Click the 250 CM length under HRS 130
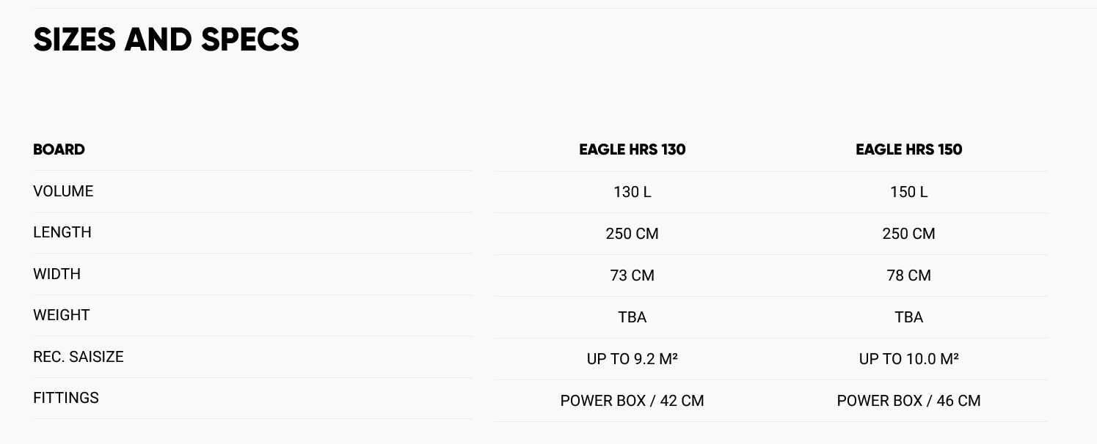The image size is (1097, 444). point(632,234)
